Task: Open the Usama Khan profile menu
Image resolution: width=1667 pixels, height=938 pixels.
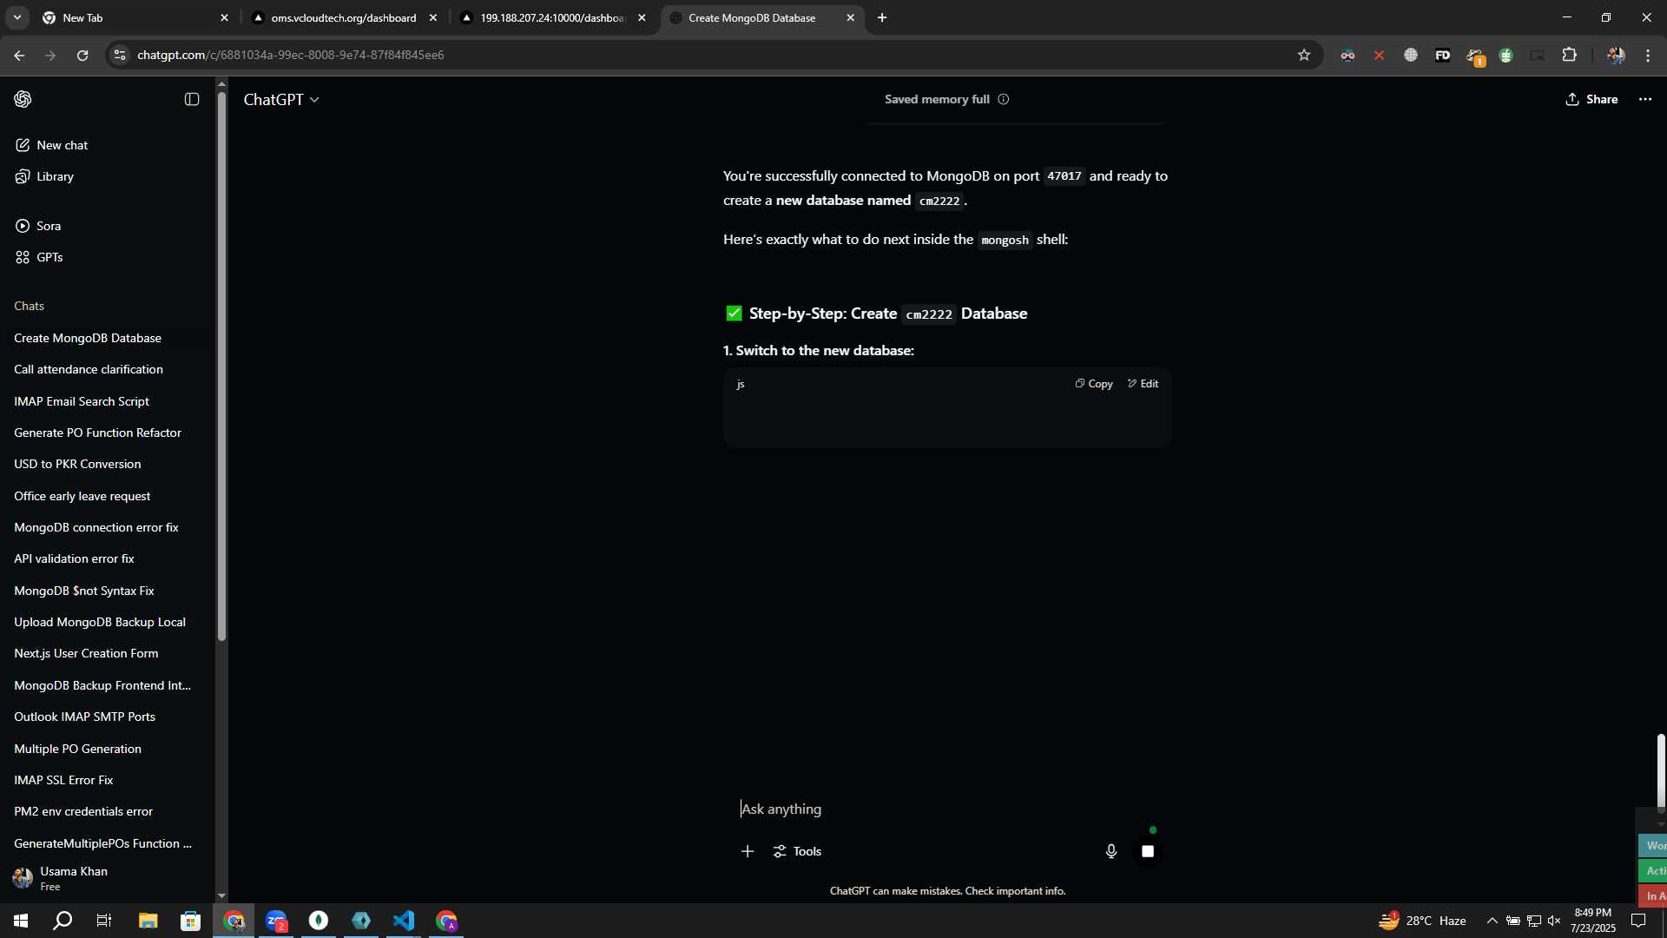Action: click(107, 878)
